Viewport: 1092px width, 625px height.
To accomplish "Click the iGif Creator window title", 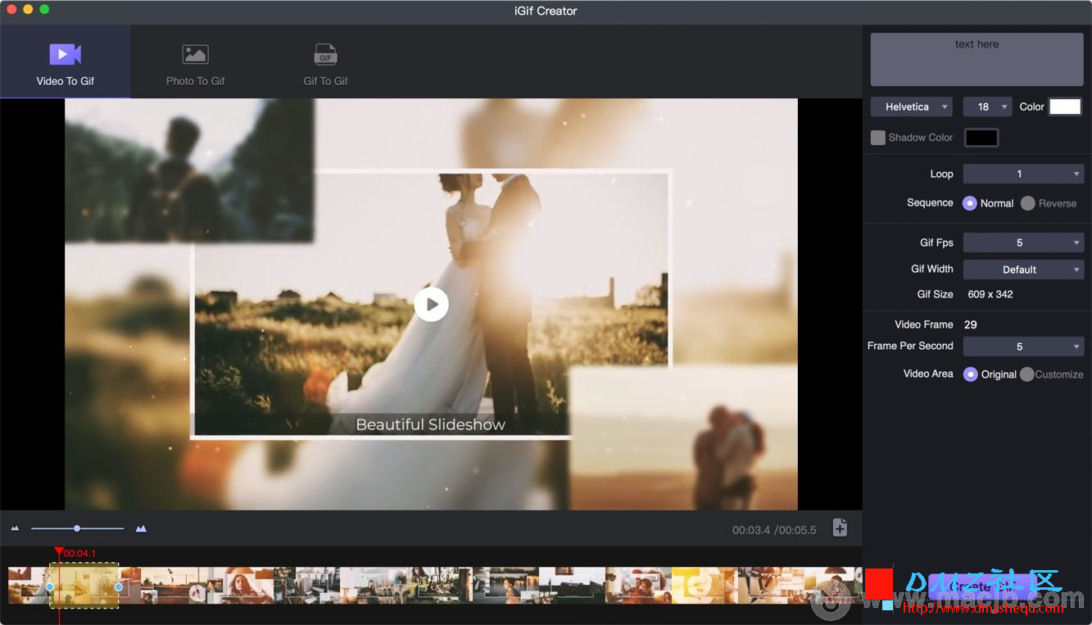I will [x=546, y=11].
